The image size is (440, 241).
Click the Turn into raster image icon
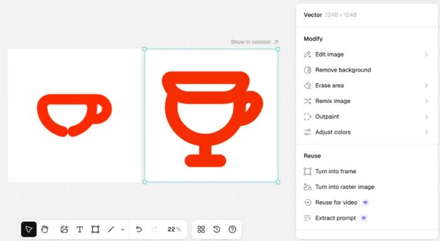(x=307, y=187)
